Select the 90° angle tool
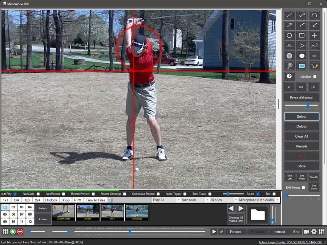This screenshot has width=327, height=245. point(289,46)
